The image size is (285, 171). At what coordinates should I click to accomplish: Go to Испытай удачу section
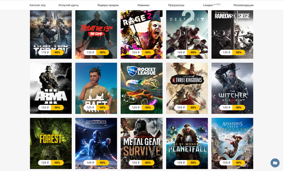(x=68, y=5)
